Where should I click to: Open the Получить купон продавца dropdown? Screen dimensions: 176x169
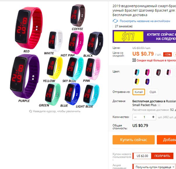[154, 167]
